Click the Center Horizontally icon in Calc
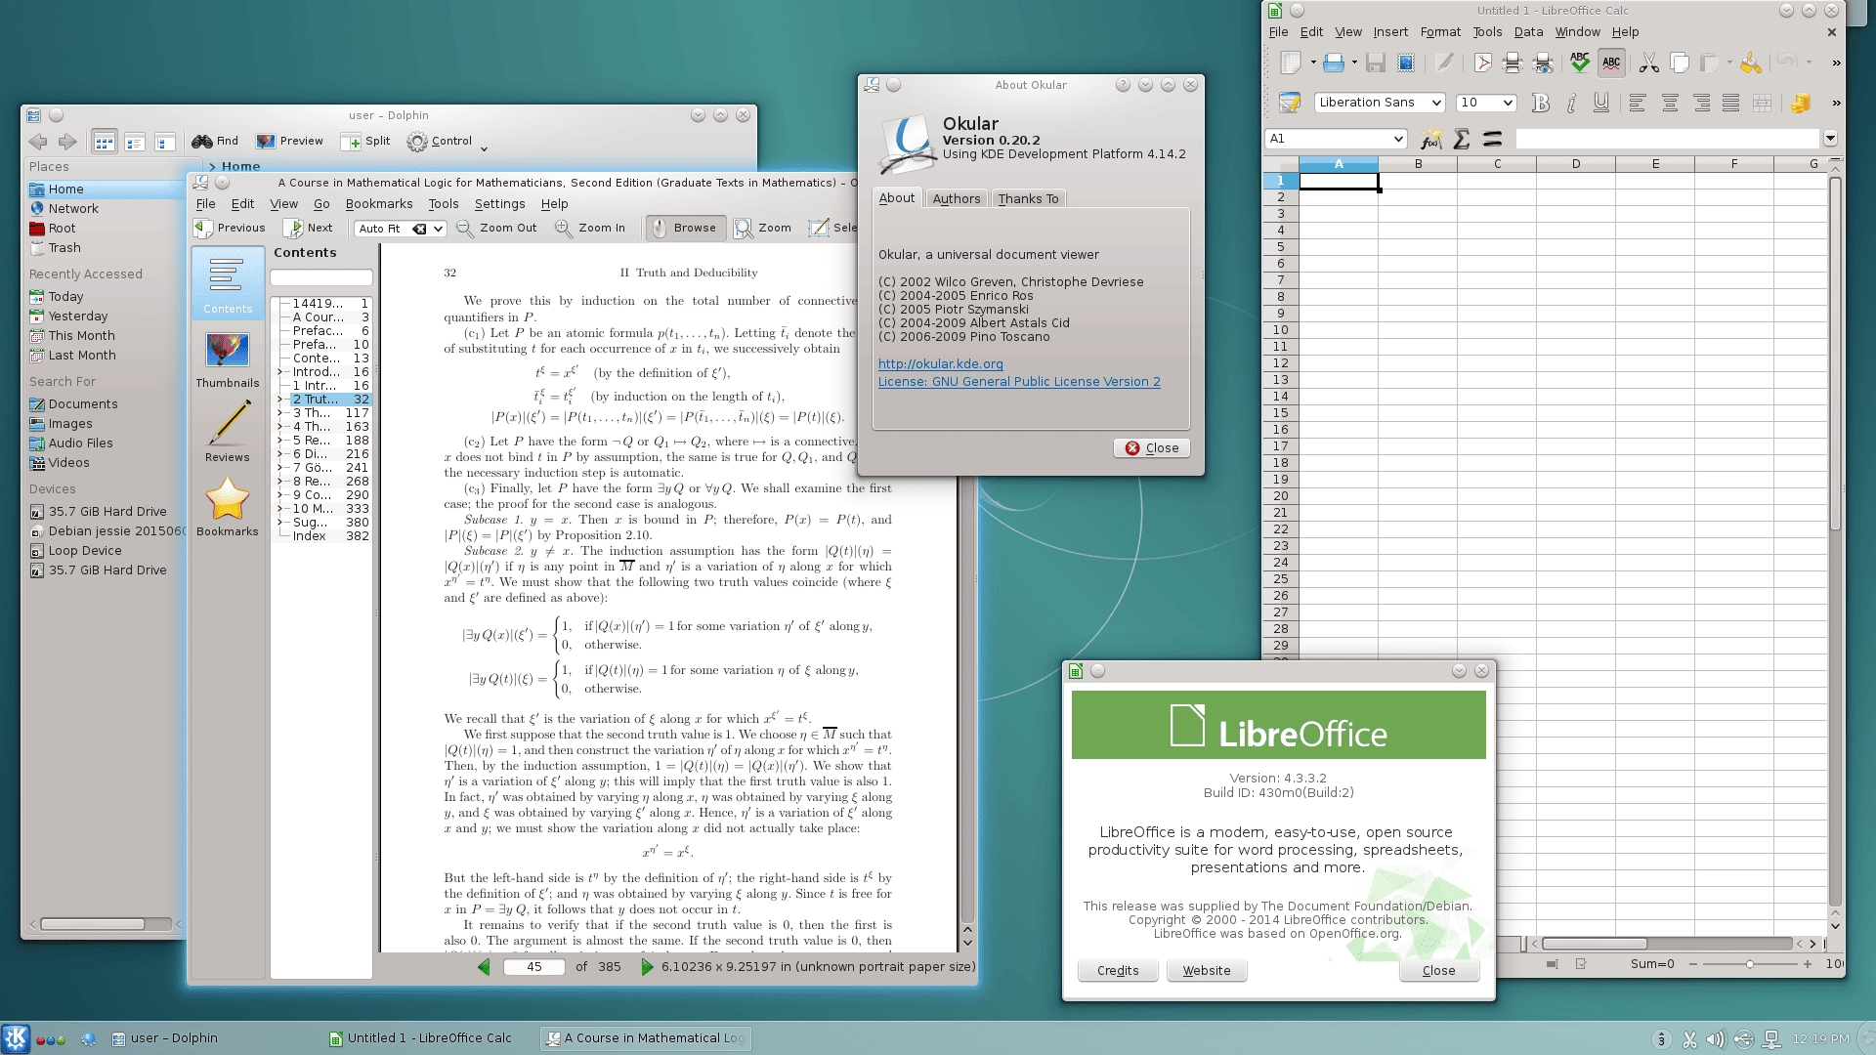Image resolution: width=1876 pixels, height=1055 pixels. 1670,103
